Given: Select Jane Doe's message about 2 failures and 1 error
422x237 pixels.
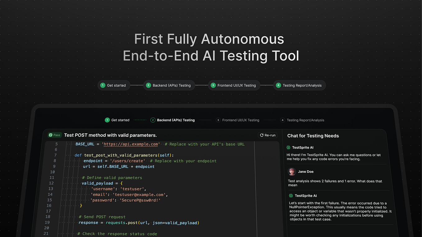Looking at the screenshot, I should [x=335, y=183].
